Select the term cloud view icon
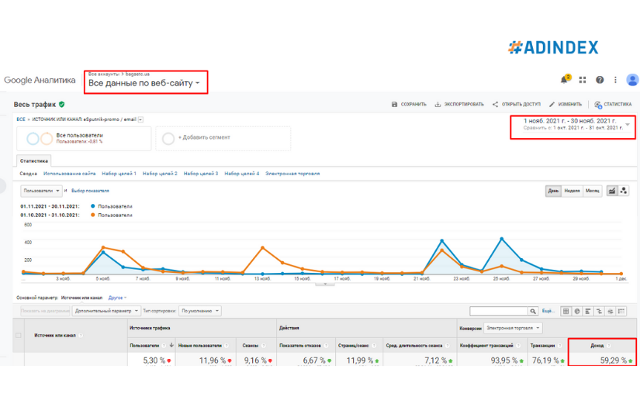Viewport: 640px width, 407px height. [x=611, y=311]
